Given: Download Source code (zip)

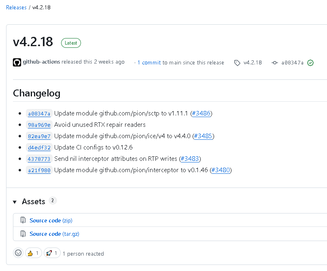Looking at the screenshot, I should [51, 220].
